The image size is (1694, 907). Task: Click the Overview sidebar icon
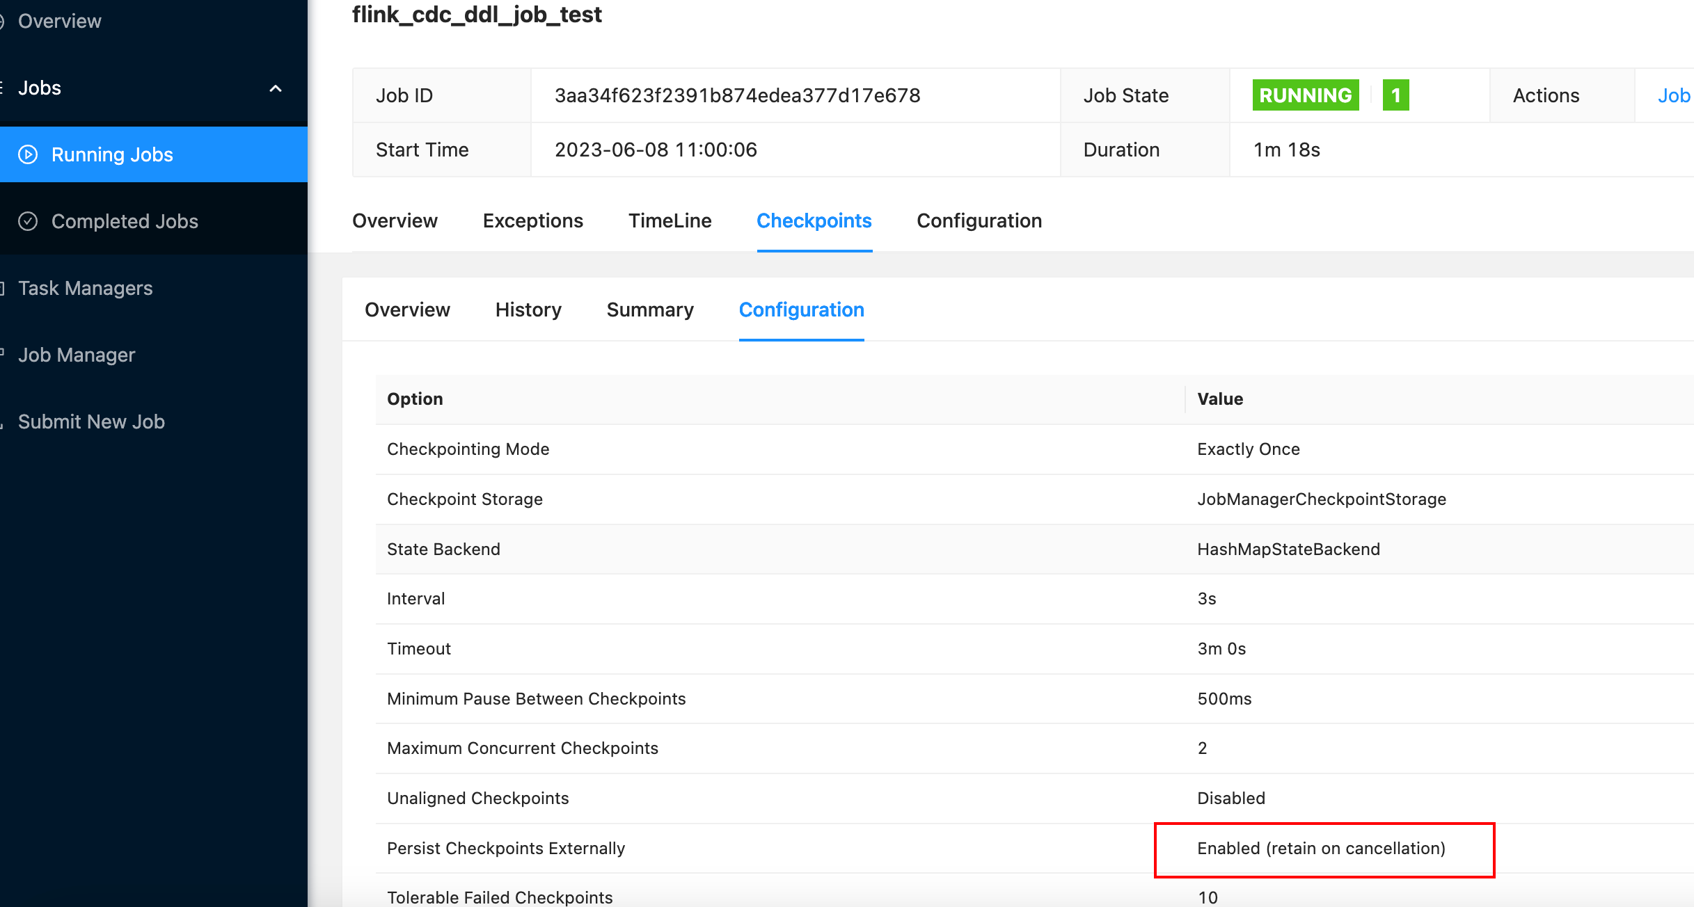pos(3,21)
